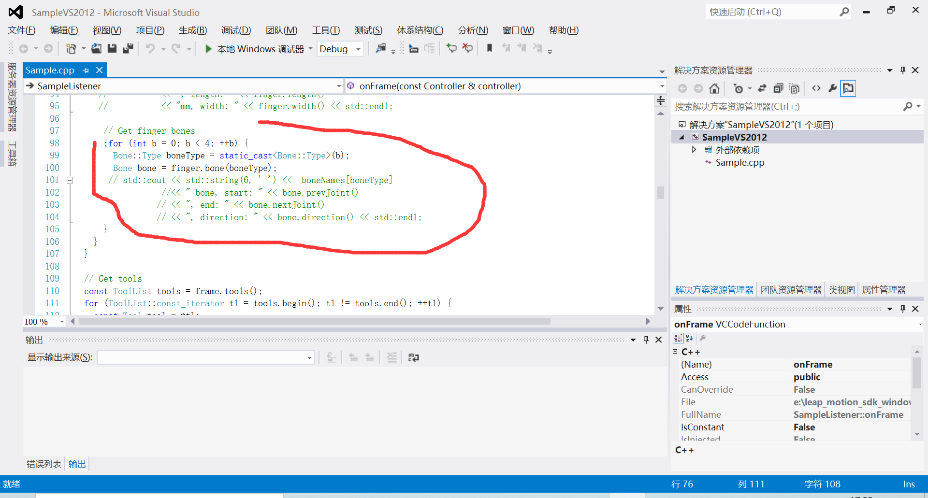Click the show all files icon
Image resolution: width=928 pixels, height=498 pixels.
794,88
